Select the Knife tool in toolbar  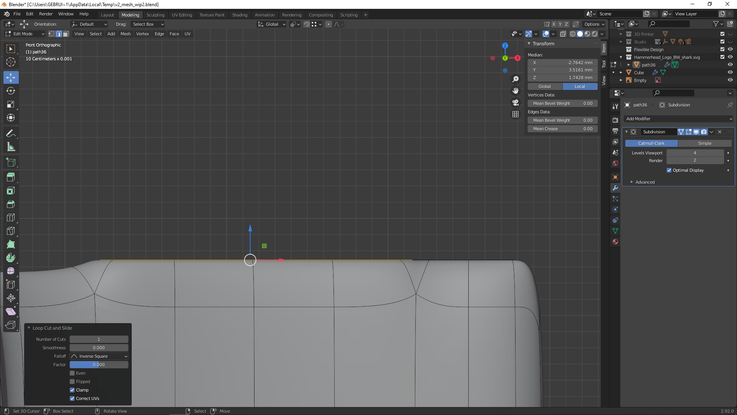[x=11, y=231]
